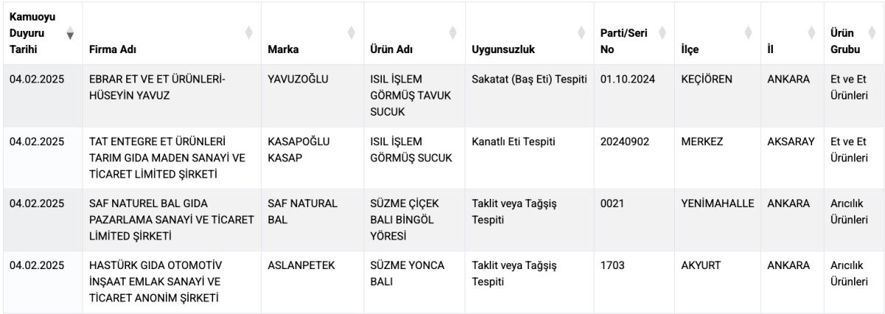
Task: Click the Uygunsuzluk header label
Action: 503,50
